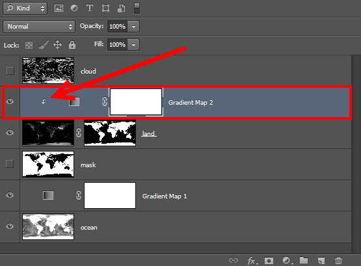The width and height of the screenshot is (361, 266).
Task: Open the Opacity slider dropdown arrow
Action: click(133, 27)
